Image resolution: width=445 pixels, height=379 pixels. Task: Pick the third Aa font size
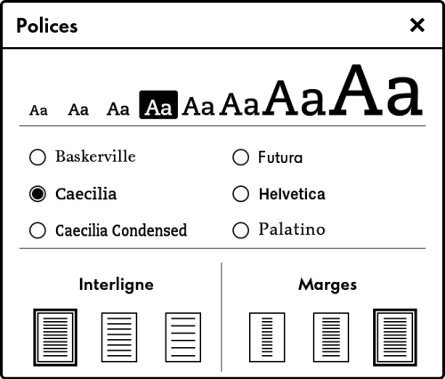point(118,109)
